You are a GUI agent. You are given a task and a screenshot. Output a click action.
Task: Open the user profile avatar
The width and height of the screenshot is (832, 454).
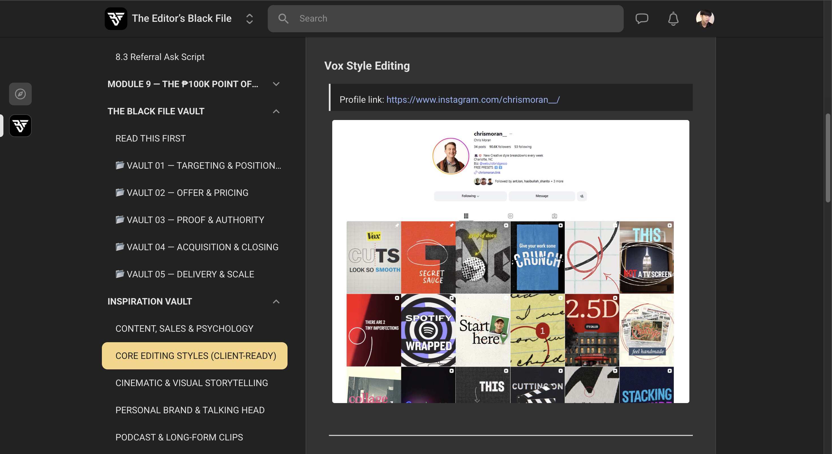(705, 18)
